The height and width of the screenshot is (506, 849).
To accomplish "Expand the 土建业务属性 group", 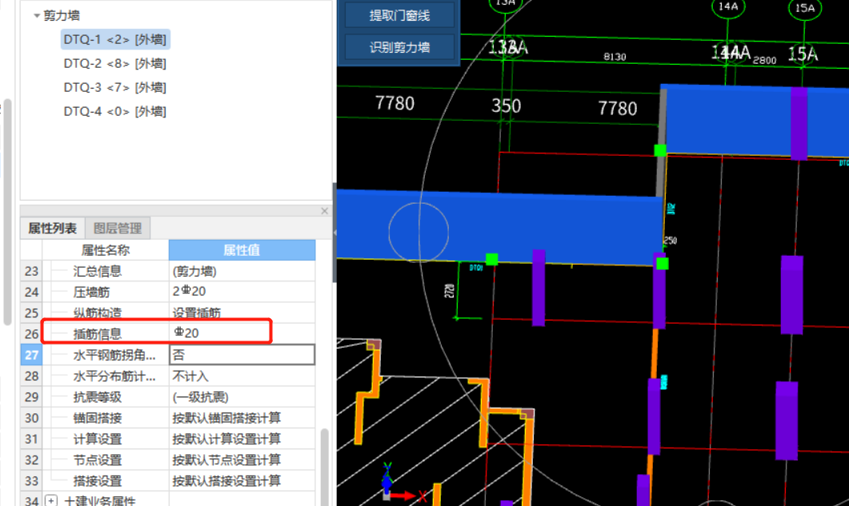I will tap(51, 500).
